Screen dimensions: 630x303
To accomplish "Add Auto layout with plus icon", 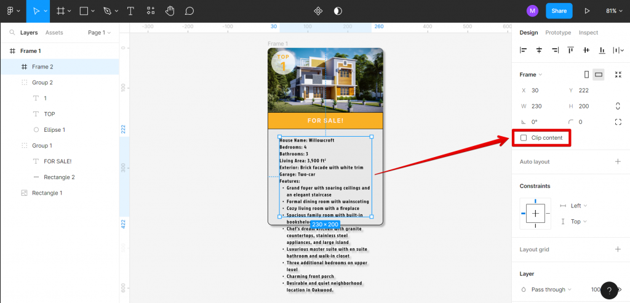I will point(618,161).
